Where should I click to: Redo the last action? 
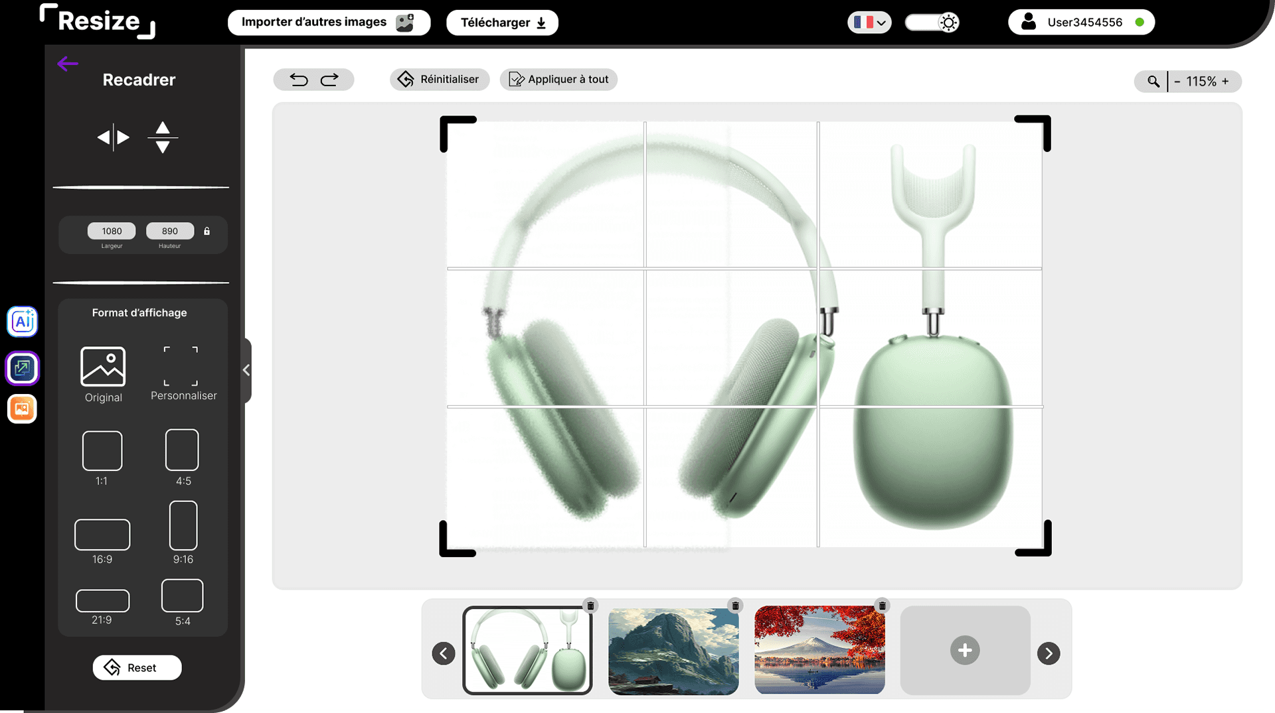(x=329, y=80)
